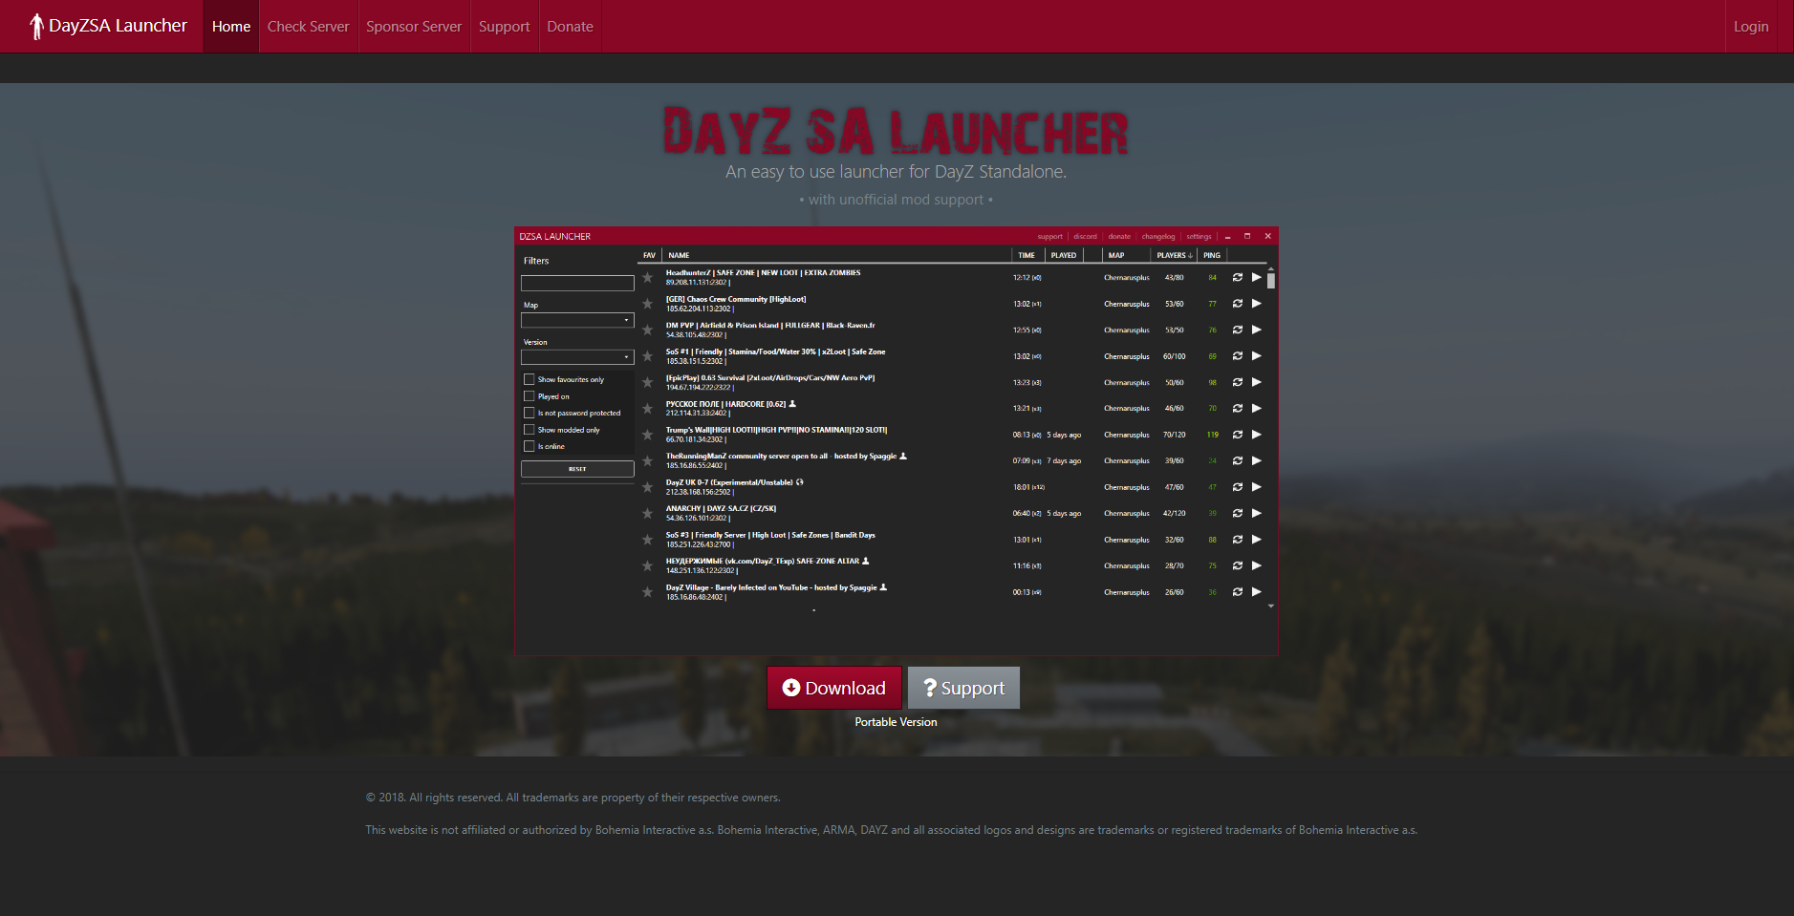Star the Trump's Wall server row
This screenshot has width=1794, height=916.
pyautogui.click(x=647, y=435)
